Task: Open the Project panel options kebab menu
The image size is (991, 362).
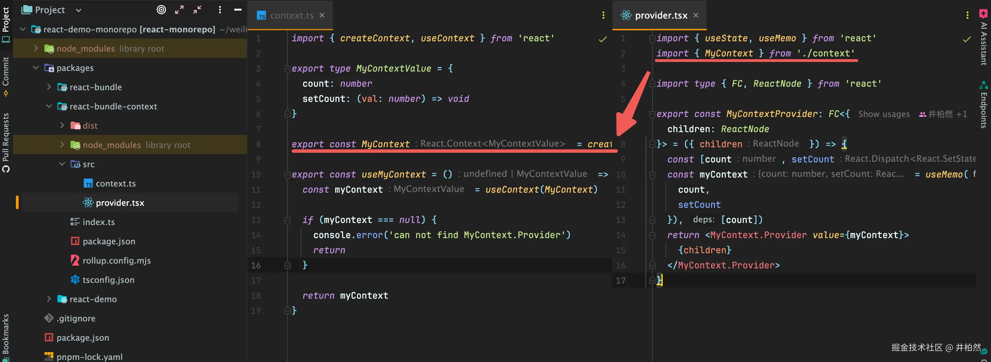Action: (x=220, y=10)
